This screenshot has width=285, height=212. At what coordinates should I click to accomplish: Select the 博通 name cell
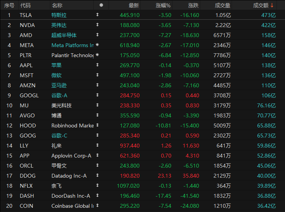56,115
